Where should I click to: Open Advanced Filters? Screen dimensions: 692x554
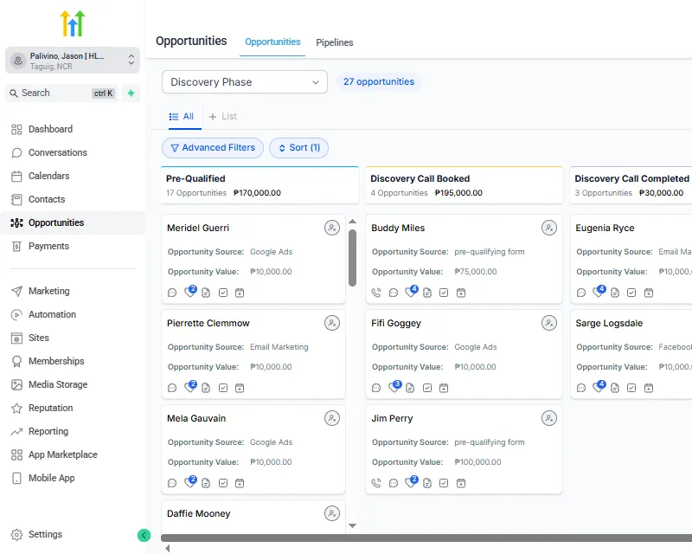pyautogui.click(x=213, y=147)
